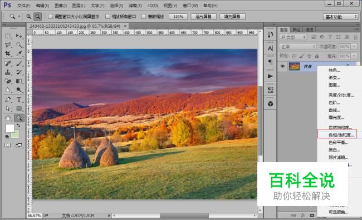Select the Move tool

[x=19, y=36]
